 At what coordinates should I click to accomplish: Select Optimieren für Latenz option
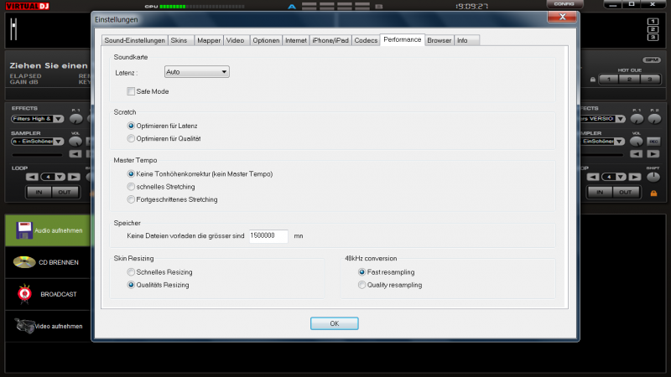(x=131, y=126)
